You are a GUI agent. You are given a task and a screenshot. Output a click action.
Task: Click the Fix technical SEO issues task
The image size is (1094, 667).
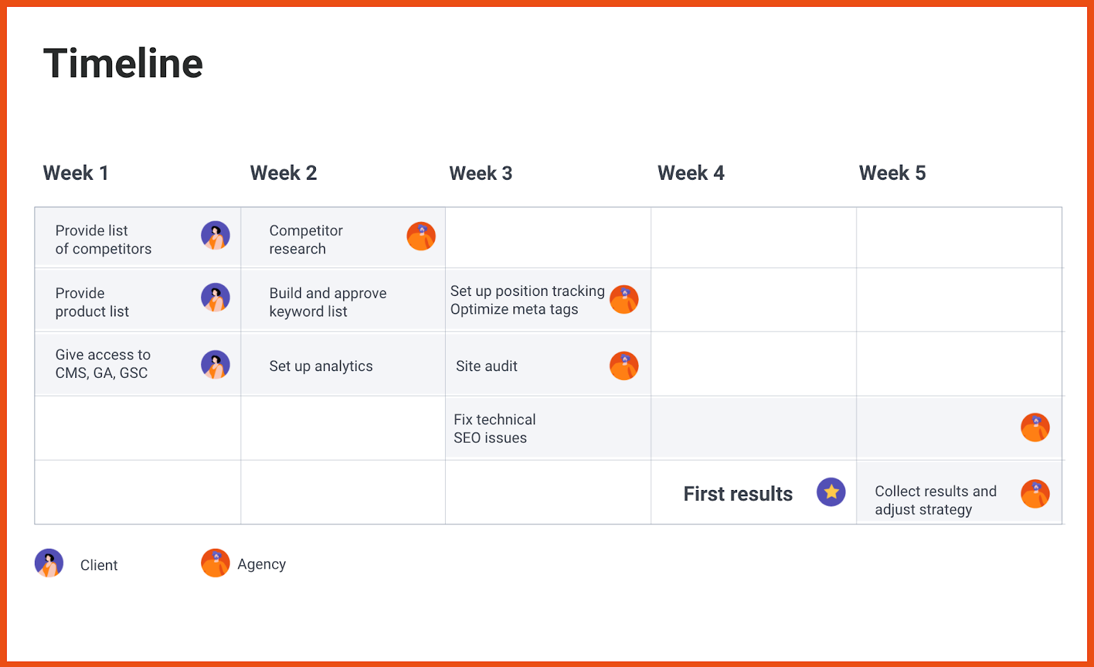[x=494, y=428]
